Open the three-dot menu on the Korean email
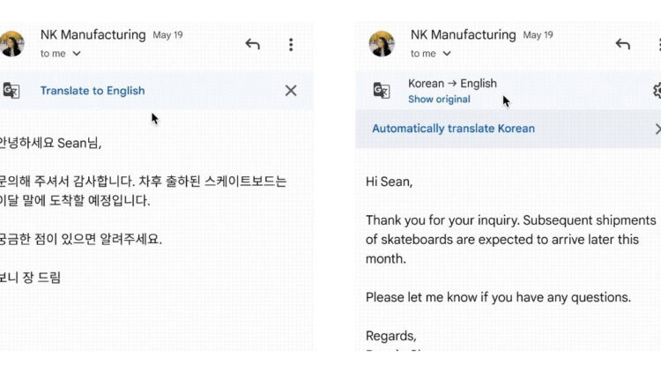Screen dimensions: 661x379 pyautogui.click(x=291, y=44)
